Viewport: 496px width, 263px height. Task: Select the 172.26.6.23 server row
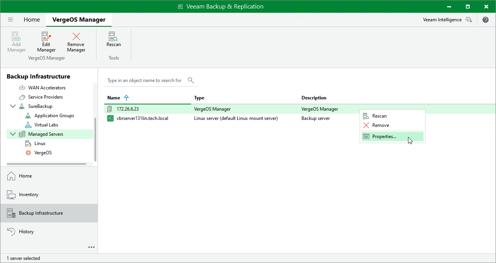[x=300, y=109]
